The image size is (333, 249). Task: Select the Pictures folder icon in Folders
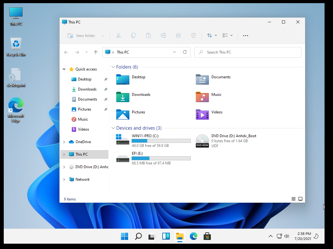coord(123,115)
